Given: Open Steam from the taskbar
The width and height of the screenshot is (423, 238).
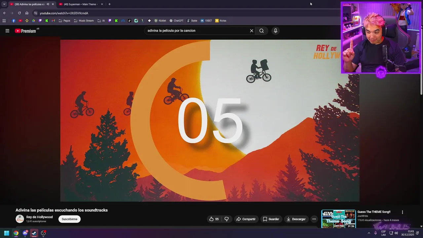Looking at the screenshot, I should (x=34, y=233).
